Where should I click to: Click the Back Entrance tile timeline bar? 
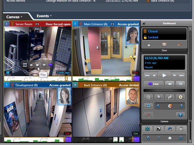tap(106, 140)
